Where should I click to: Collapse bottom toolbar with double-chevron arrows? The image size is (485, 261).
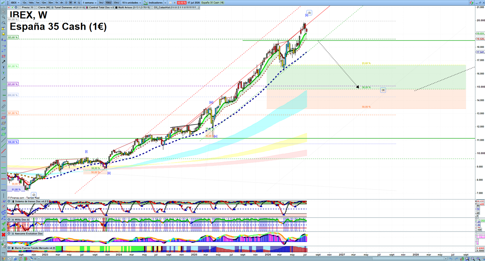pos(35,259)
